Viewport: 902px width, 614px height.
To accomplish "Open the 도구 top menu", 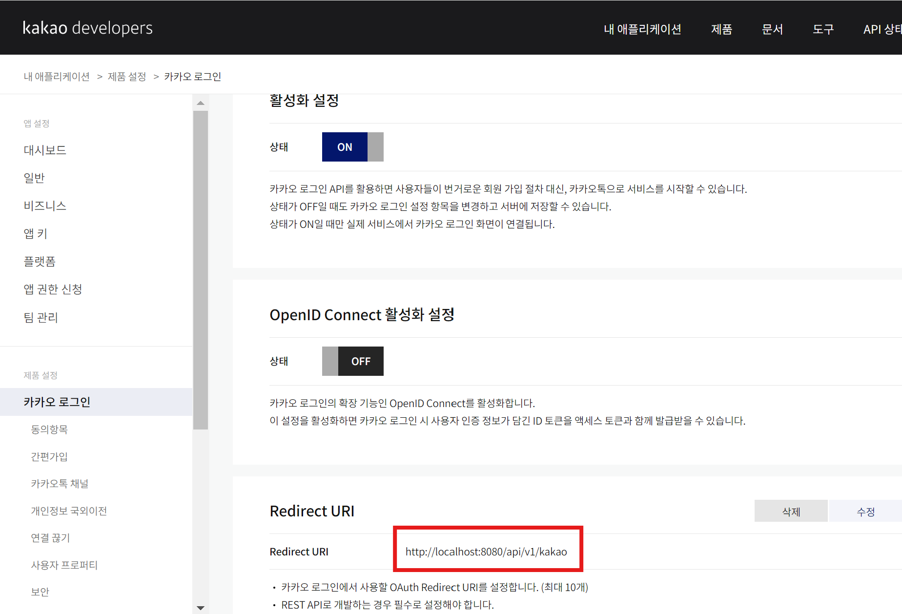I will [823, 29].
